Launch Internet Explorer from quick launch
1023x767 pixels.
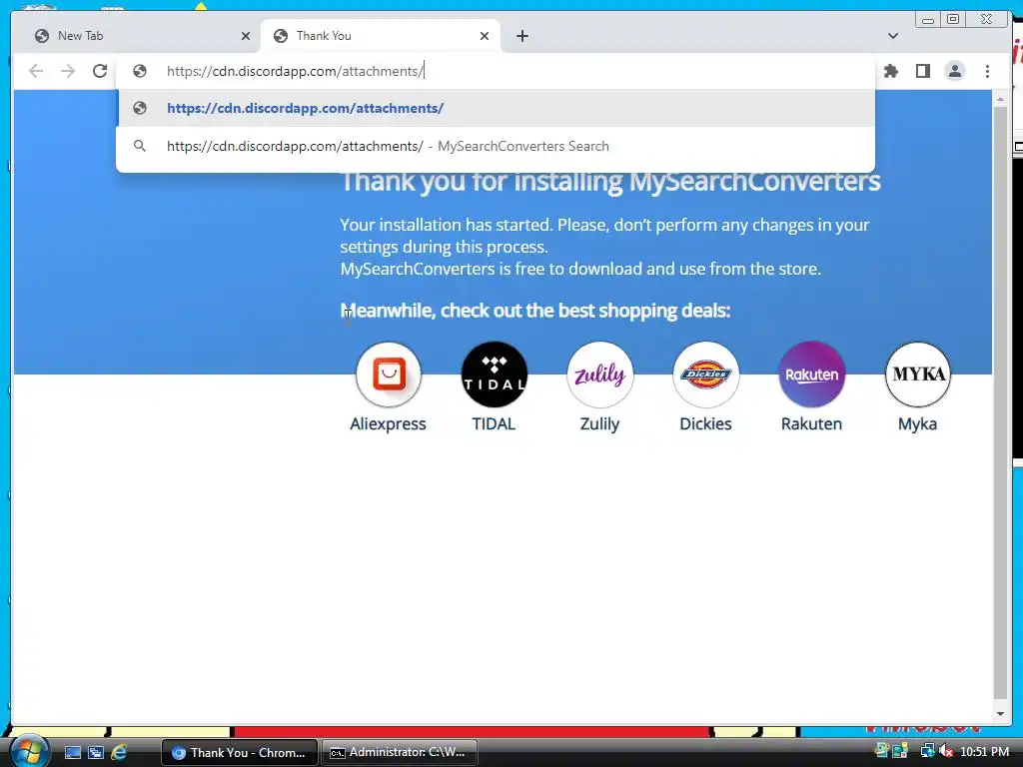119,753
